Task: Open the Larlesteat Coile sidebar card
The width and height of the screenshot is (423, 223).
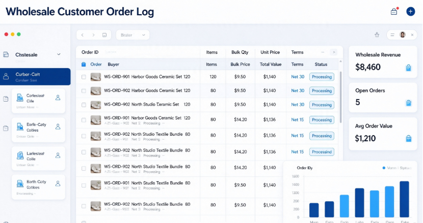Action: click(x=38, y=158)
